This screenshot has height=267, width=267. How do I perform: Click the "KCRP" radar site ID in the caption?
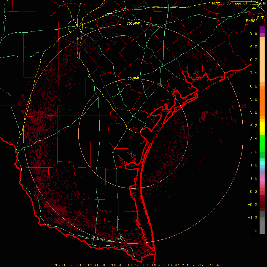point(174,265)
